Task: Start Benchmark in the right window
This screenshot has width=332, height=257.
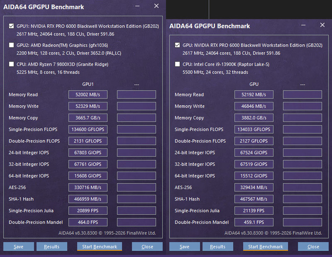Action: 266,247
